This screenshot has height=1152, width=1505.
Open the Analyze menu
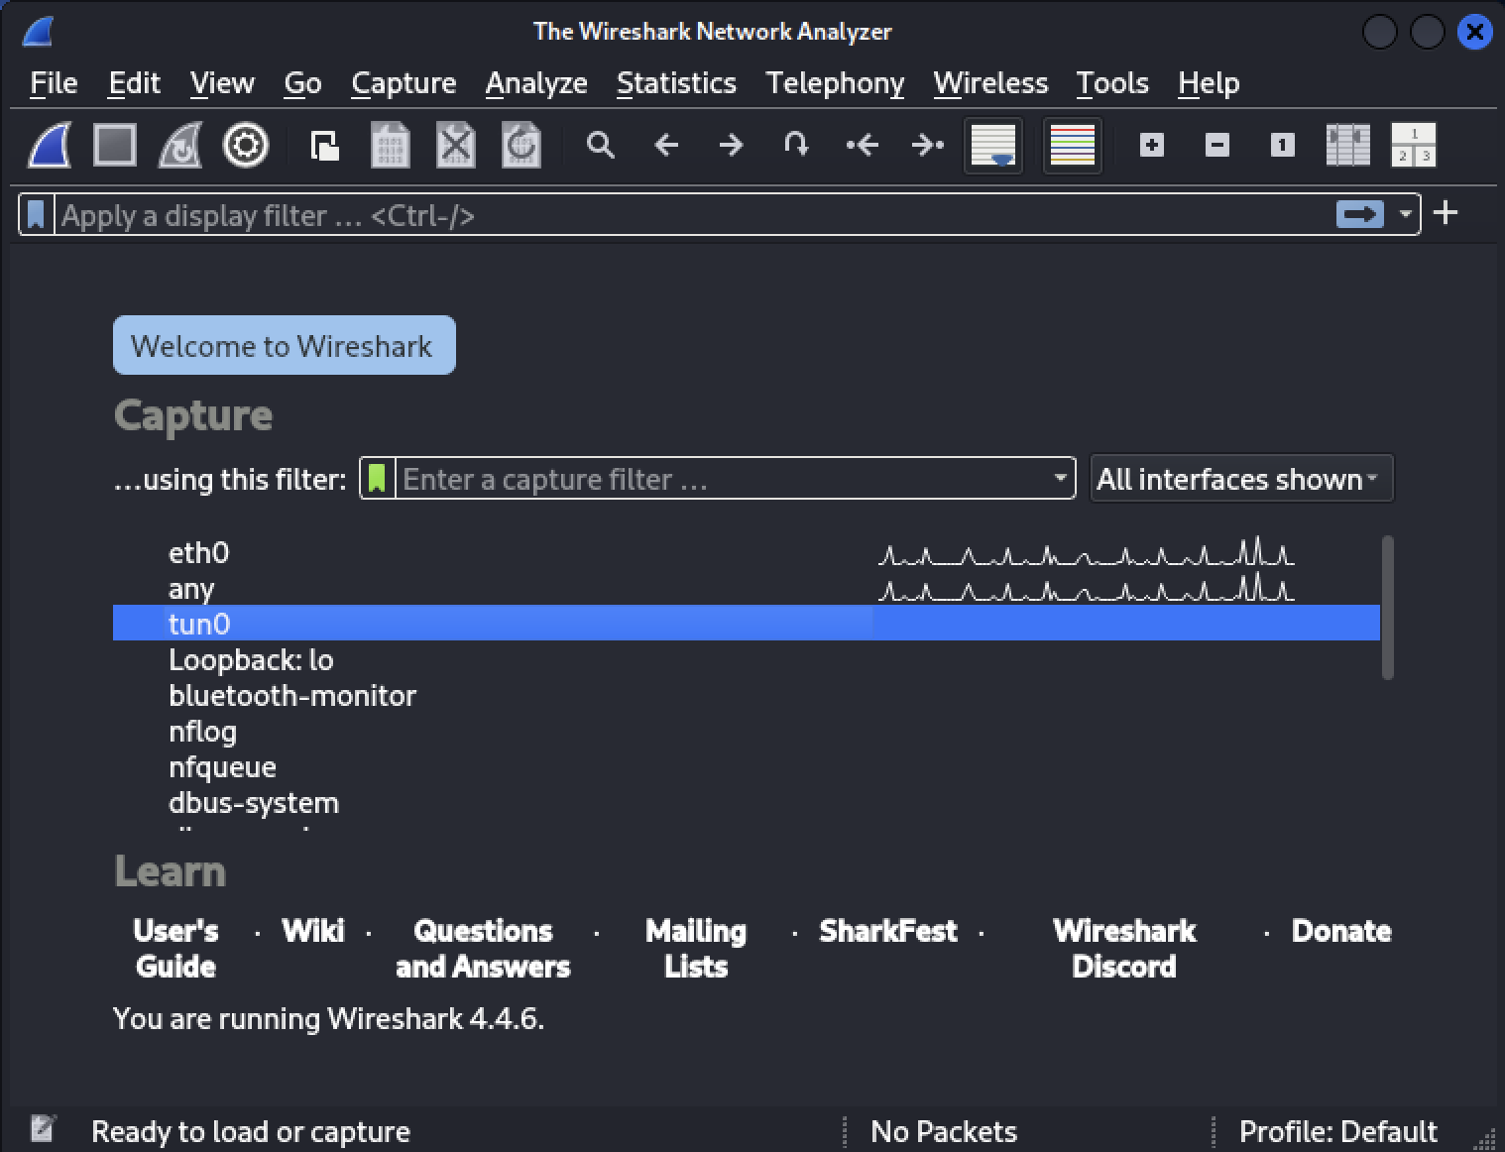[x=536, y=83]
